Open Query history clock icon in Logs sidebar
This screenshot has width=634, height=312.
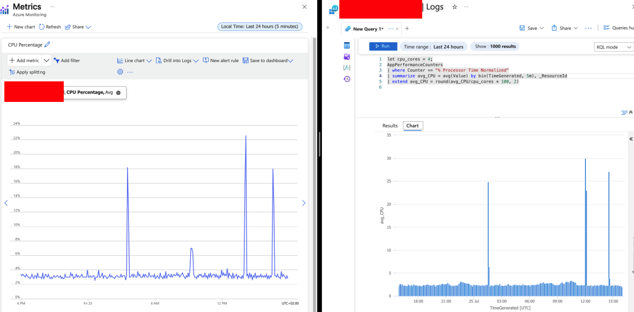coord(347,79)
